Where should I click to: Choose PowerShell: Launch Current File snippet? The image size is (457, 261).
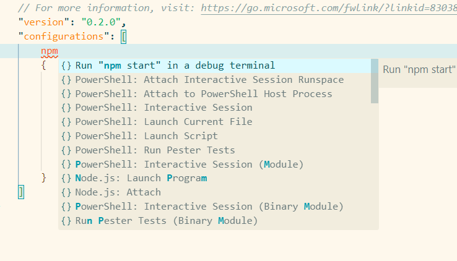click(x=215, y=122)
